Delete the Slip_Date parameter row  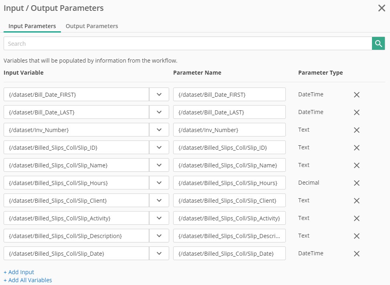click(x=356, y=254)
